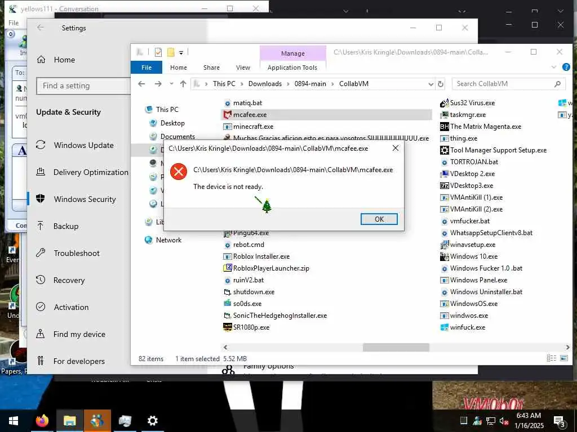Viewport: 577px width, 432px height.
Task: Open the Share ribbon tab
Action: click(212, 67)
